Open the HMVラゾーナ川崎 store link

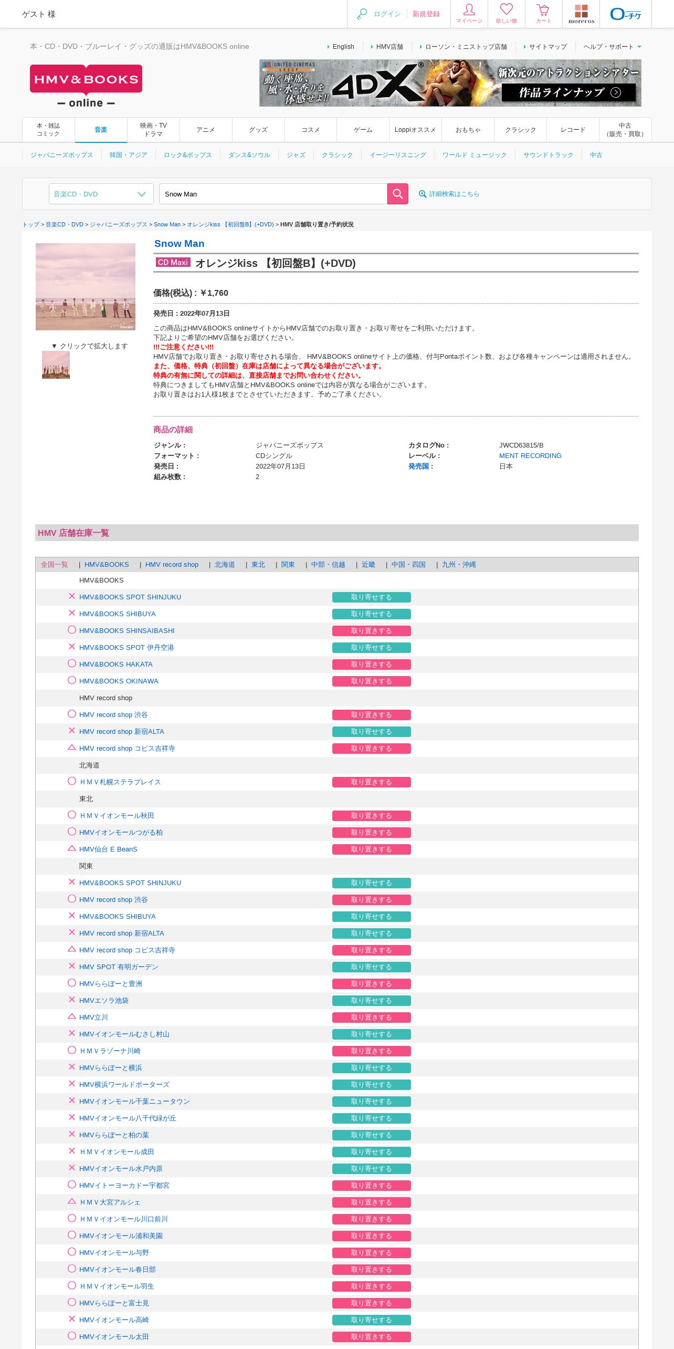(110, 1051)
